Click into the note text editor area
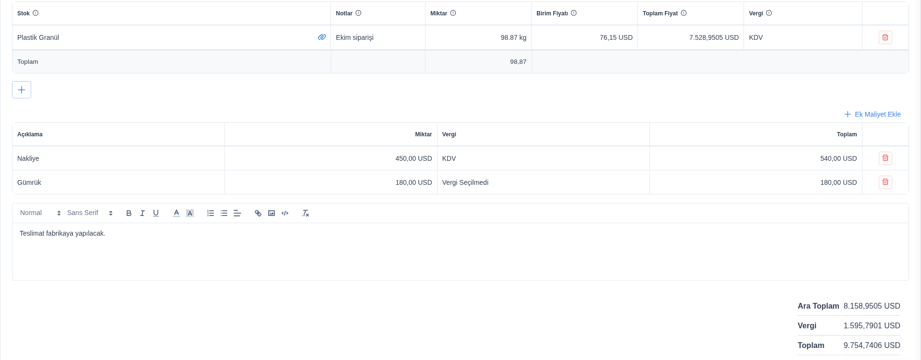The image size is (921, 360). (460, 252)
